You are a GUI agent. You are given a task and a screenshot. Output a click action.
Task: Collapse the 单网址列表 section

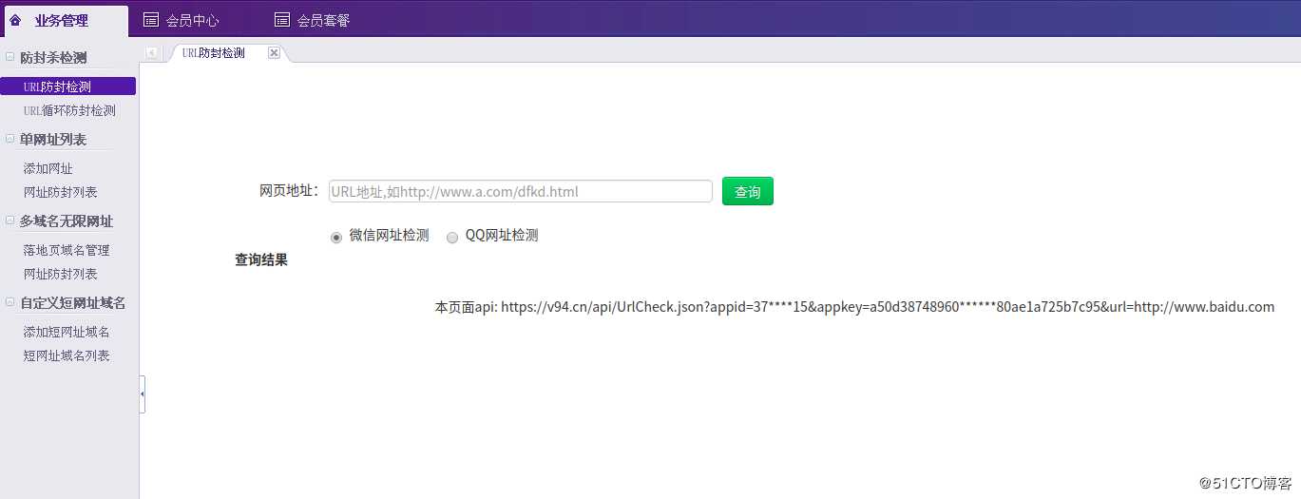point(10,139)
